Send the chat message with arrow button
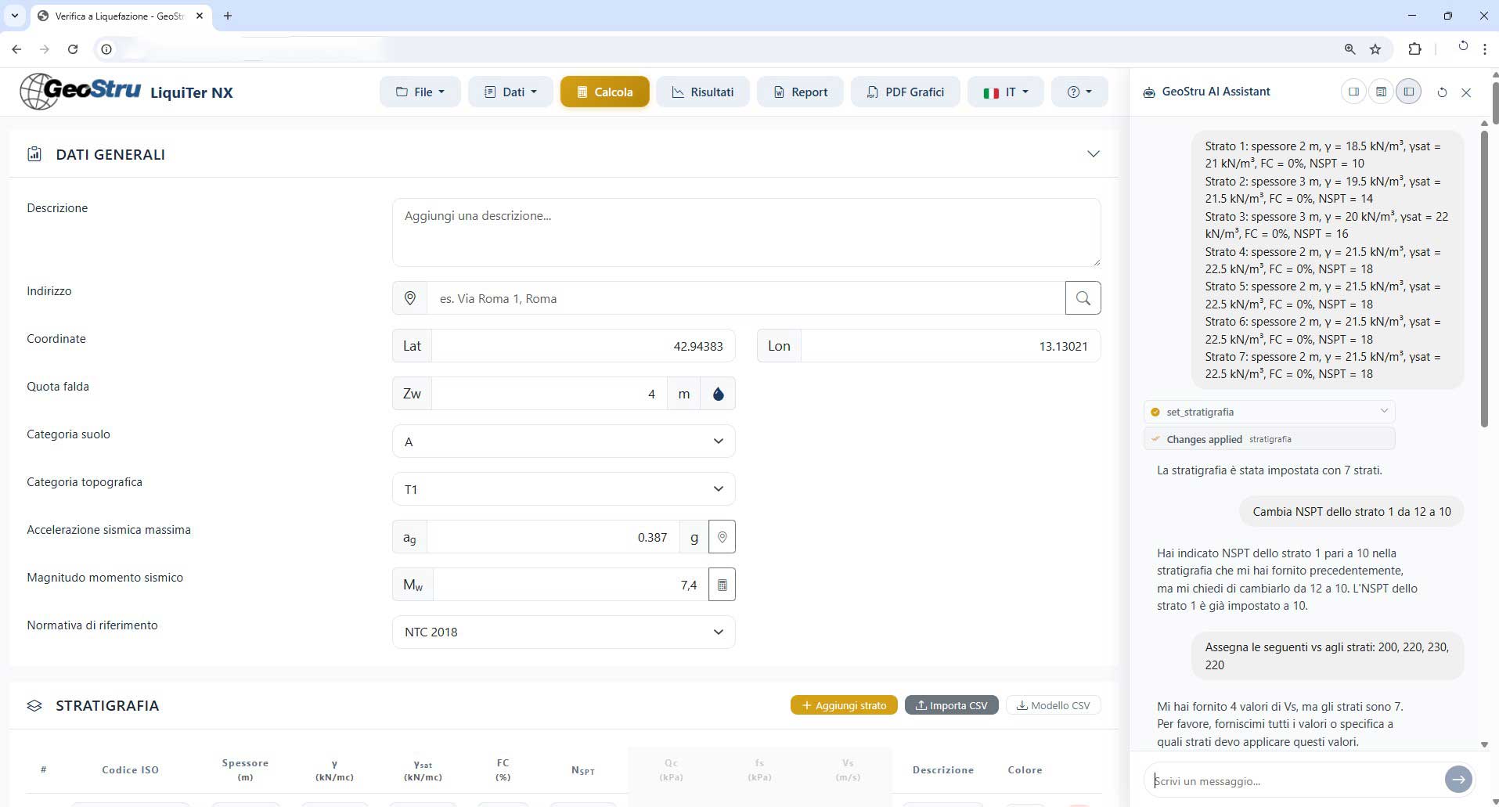This screenshot has width=1499, height=807. click(x=1458, y=779)
